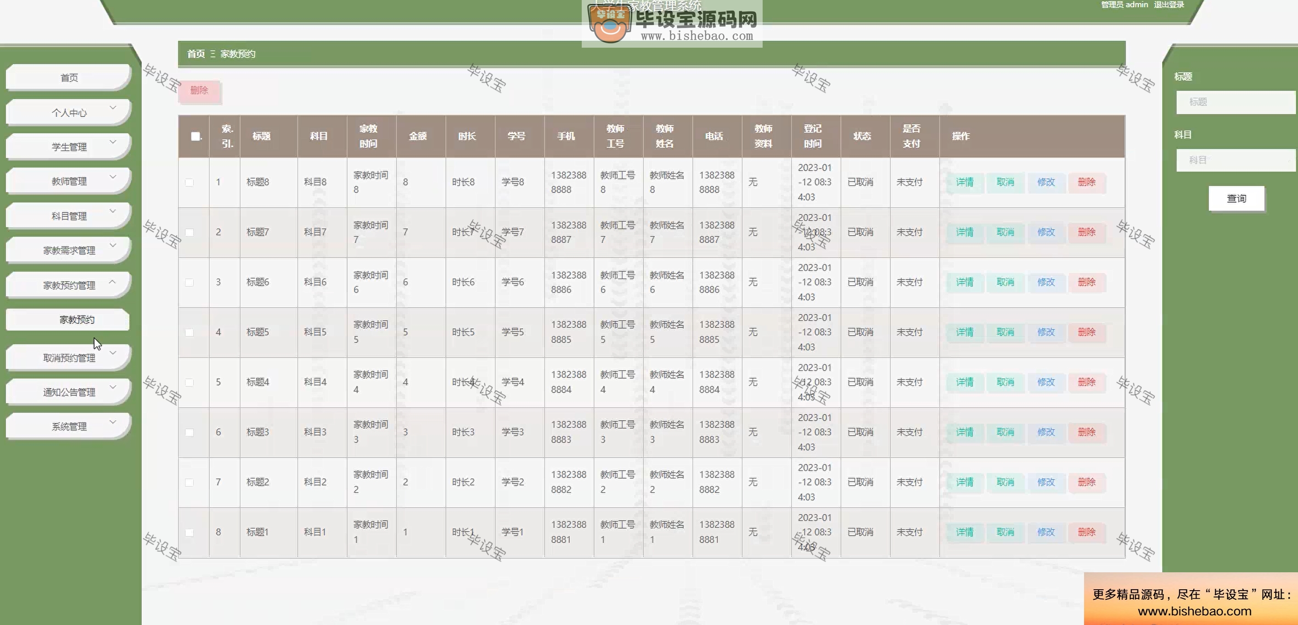View 详情 for row 标题7
Viewport: 1298px width, 625px height.
tap(965, 232)
